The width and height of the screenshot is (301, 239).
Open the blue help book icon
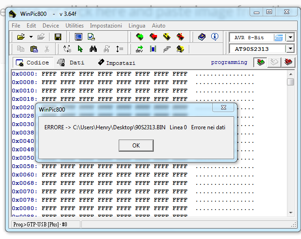pyautogui.click(x=202, y=37)
